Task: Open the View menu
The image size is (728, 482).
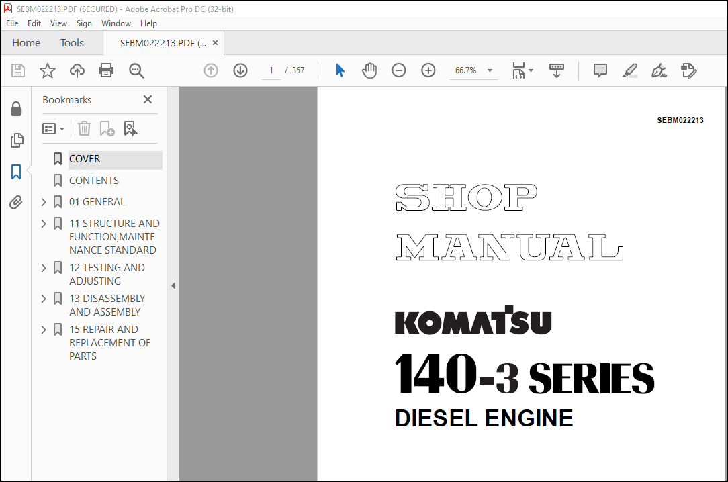Action: click(58, 23)
